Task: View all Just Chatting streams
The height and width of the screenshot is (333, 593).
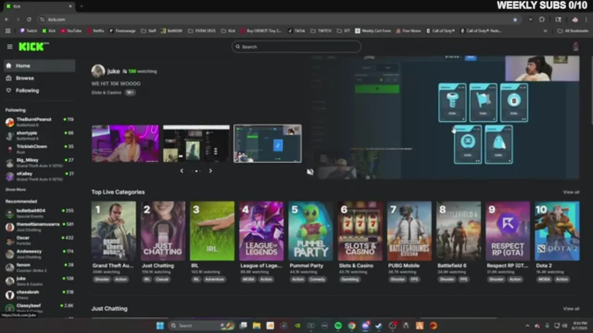Action: click(x=571, y=308)
